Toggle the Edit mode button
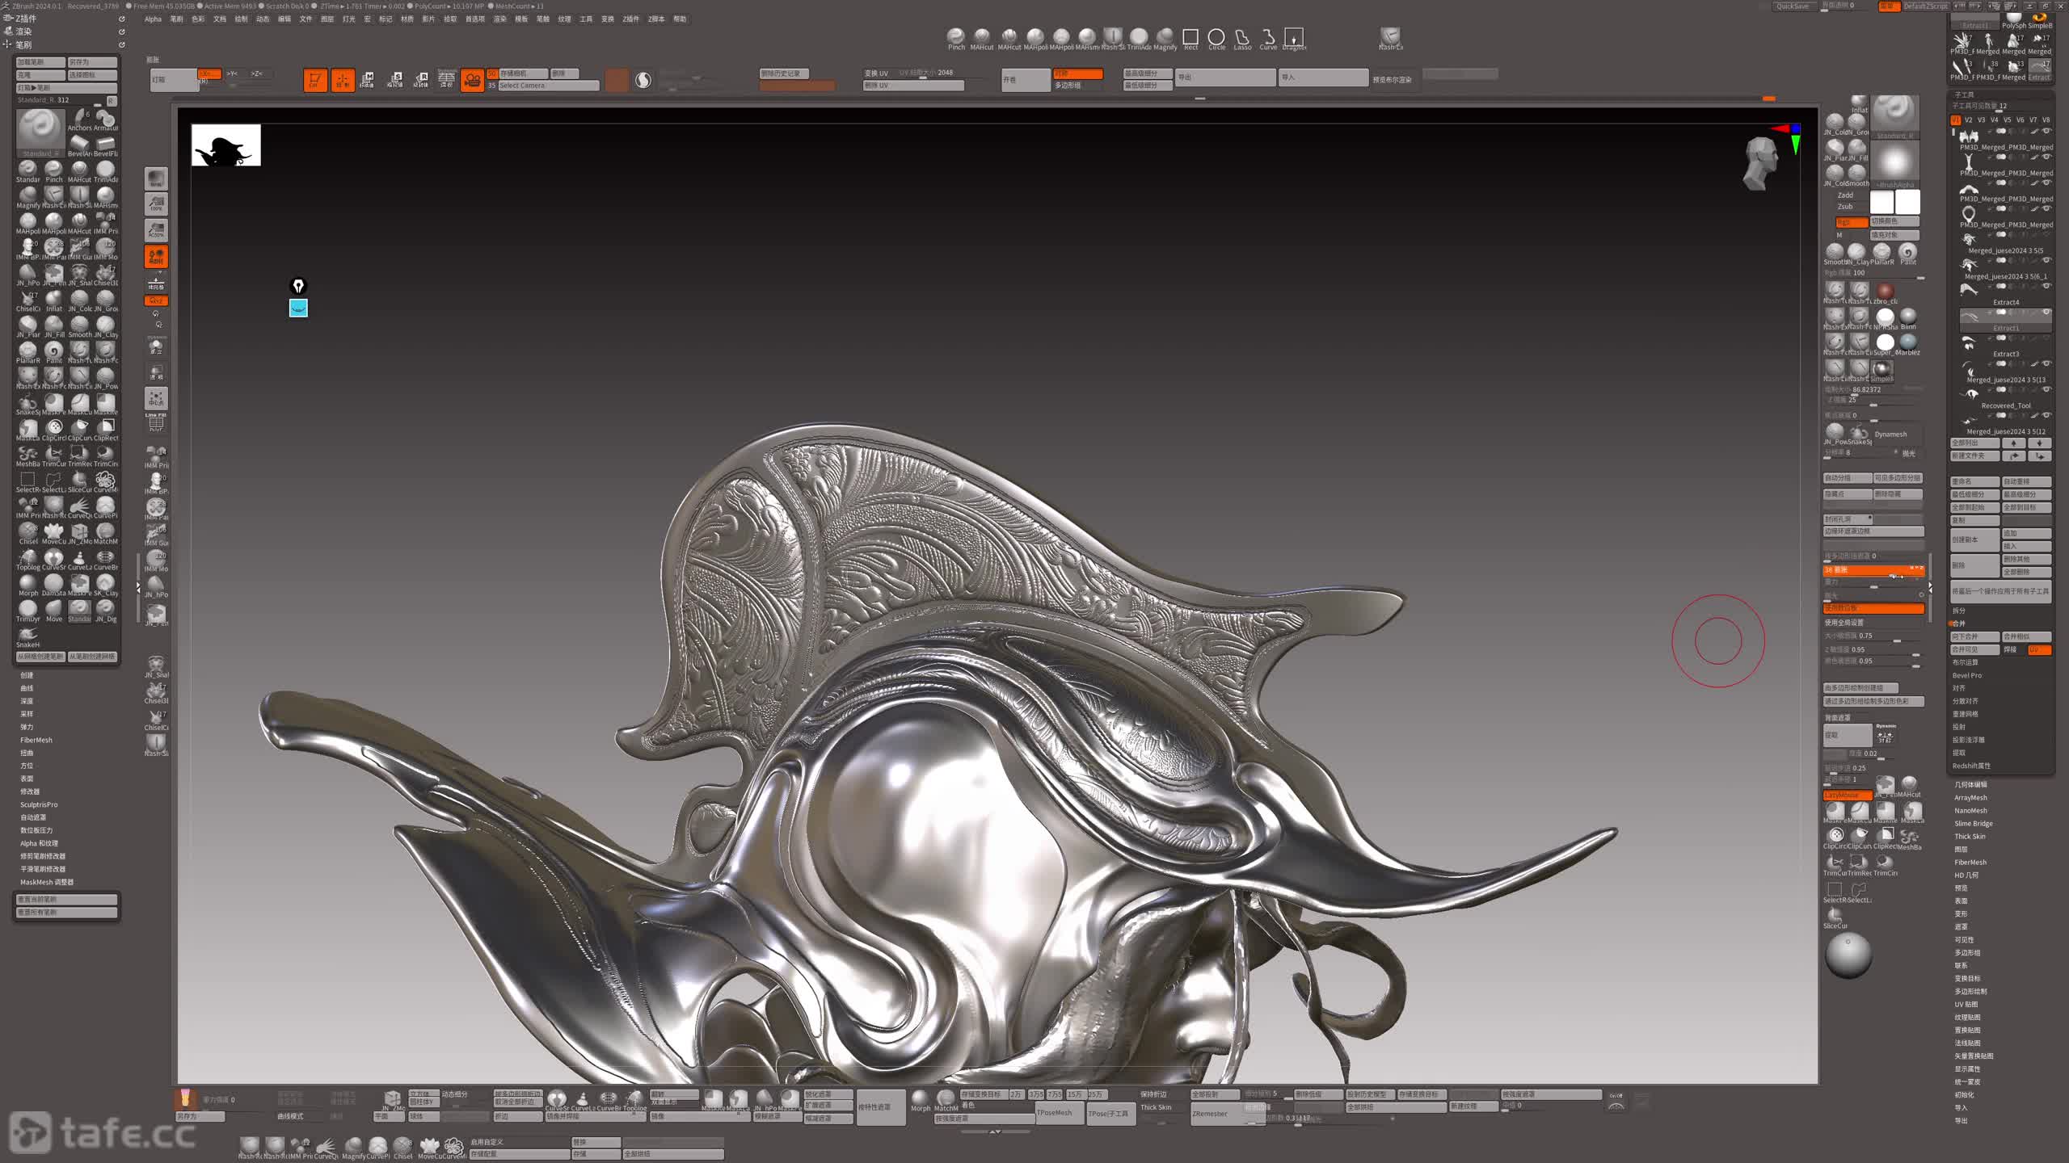Screen dimensions: 2069x1163 (x=315, y=80)
